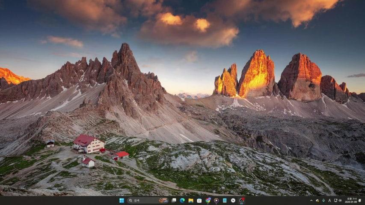Open the volume speaker control in tray
Image resolution: width=365 pixels, height=205 pixels.
(x=340, y=200)
